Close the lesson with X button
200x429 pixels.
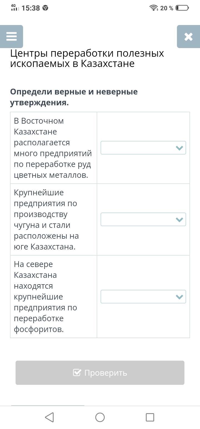click(x=188, y=36)
